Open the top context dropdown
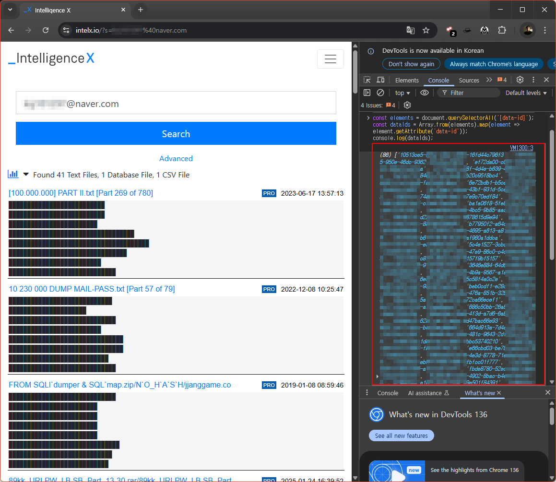The width and height of the screenshot is (556, 482). 402,93
